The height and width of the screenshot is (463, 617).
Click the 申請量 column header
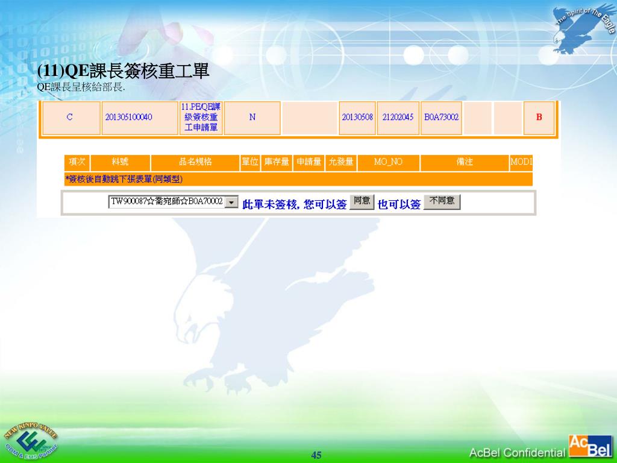point(308,162)
